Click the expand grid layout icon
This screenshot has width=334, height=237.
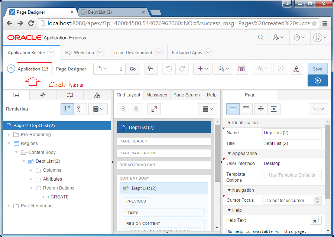[154, 109]
